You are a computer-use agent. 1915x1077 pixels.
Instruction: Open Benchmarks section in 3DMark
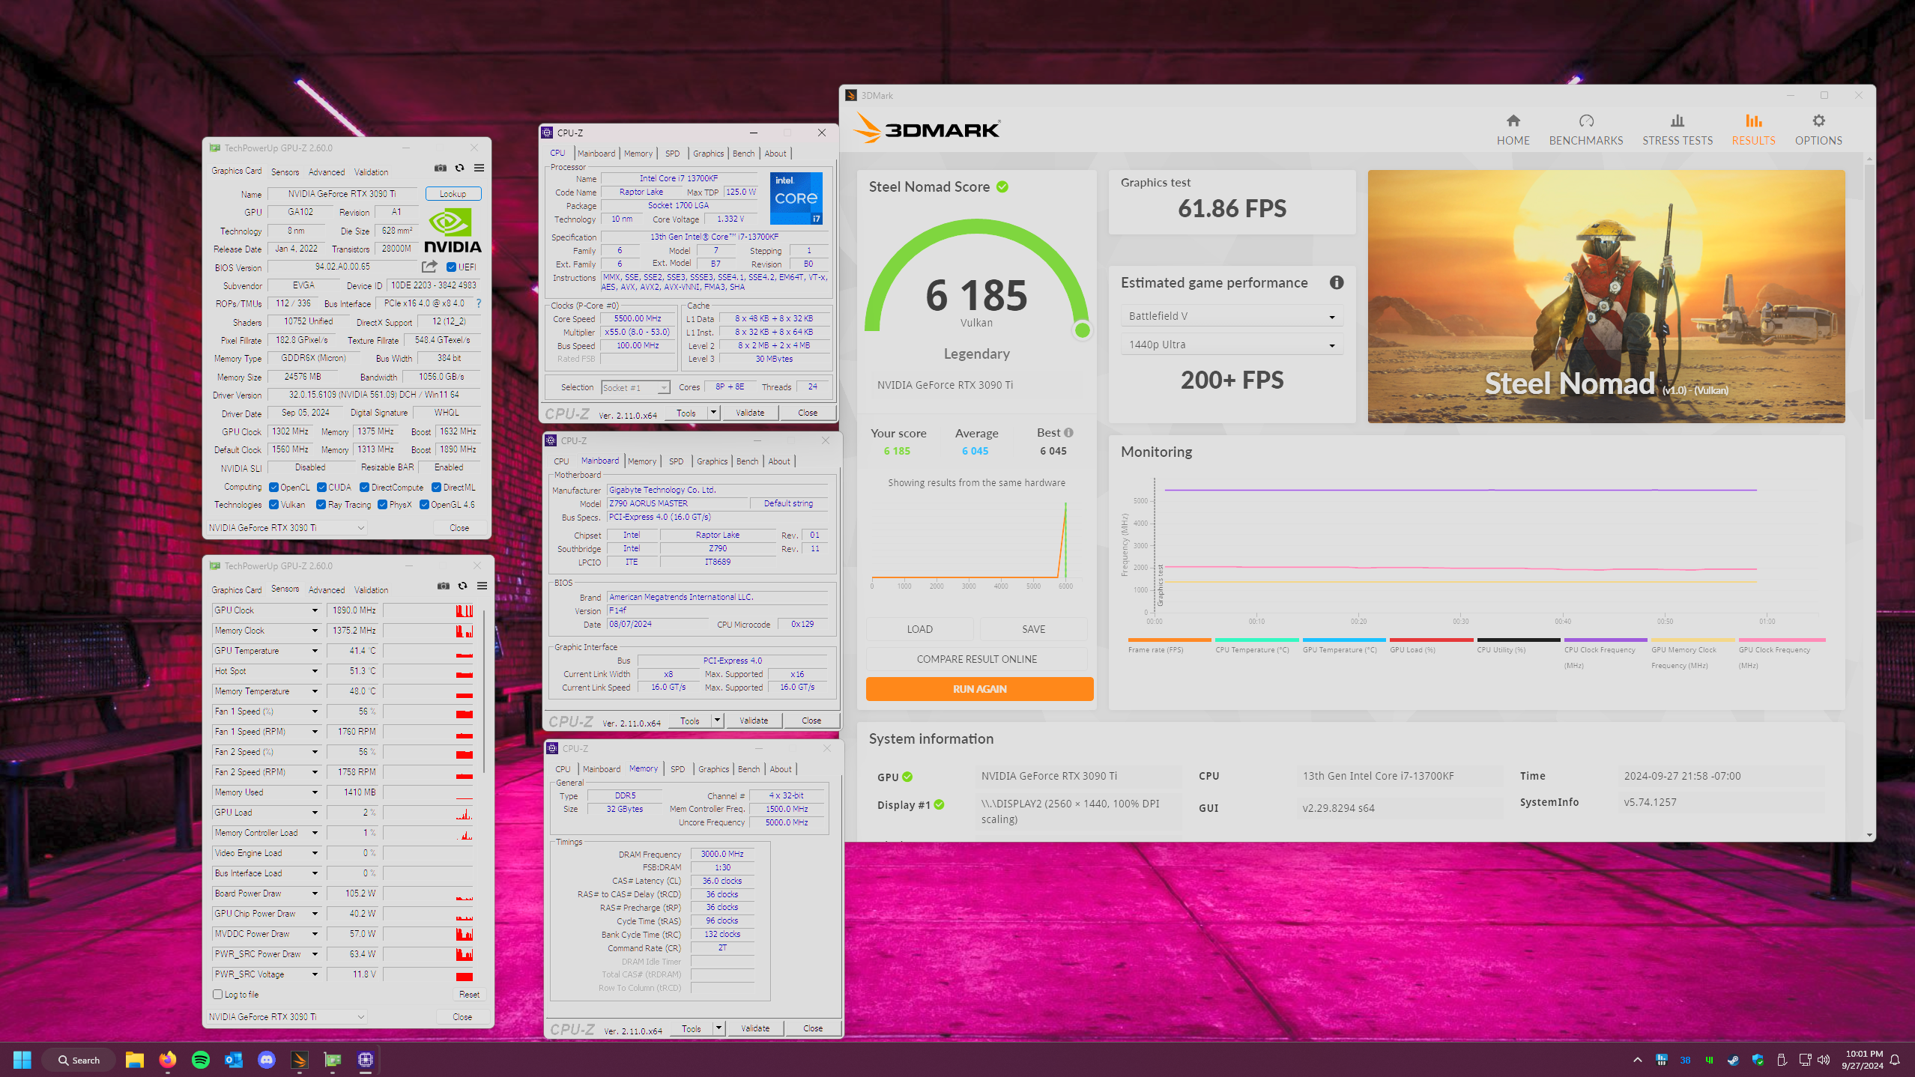(1585, 130)
